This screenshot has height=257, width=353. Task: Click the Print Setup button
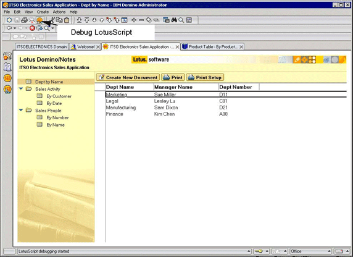pyautogui.click(x=205, y=77)
